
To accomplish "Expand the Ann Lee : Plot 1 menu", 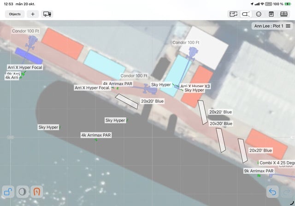I will [x=272, y=26].
